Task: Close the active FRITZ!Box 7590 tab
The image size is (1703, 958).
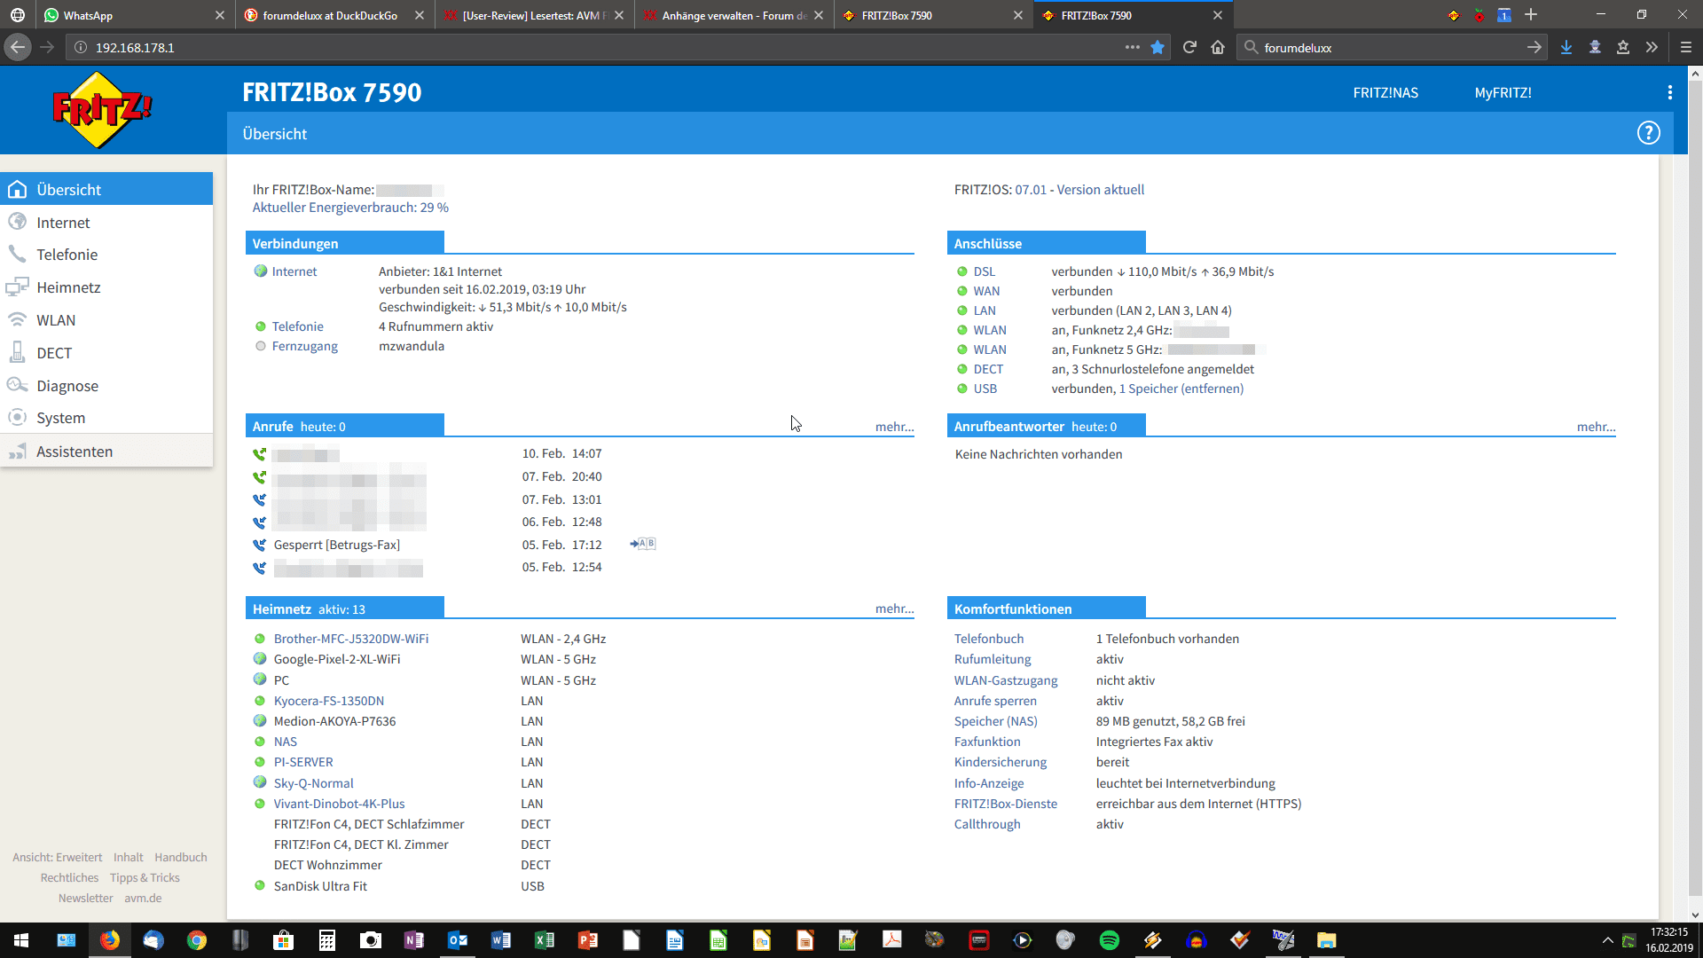Action: coord(1217,15)
